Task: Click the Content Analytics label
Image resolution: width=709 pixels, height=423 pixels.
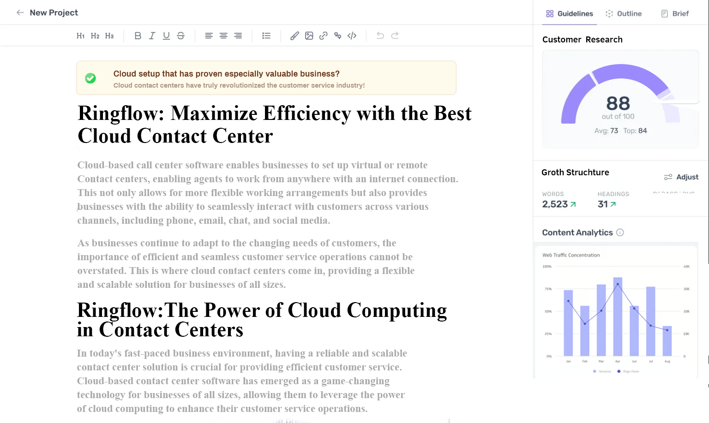Action: click(x=577, y=232)
